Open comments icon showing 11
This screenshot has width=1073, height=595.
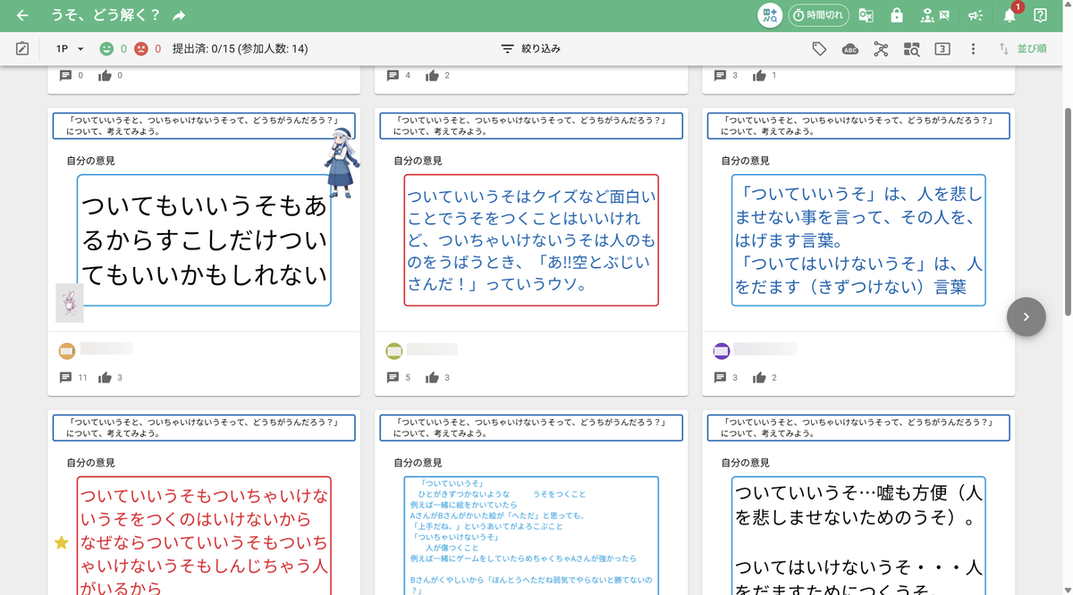(65, 378)
